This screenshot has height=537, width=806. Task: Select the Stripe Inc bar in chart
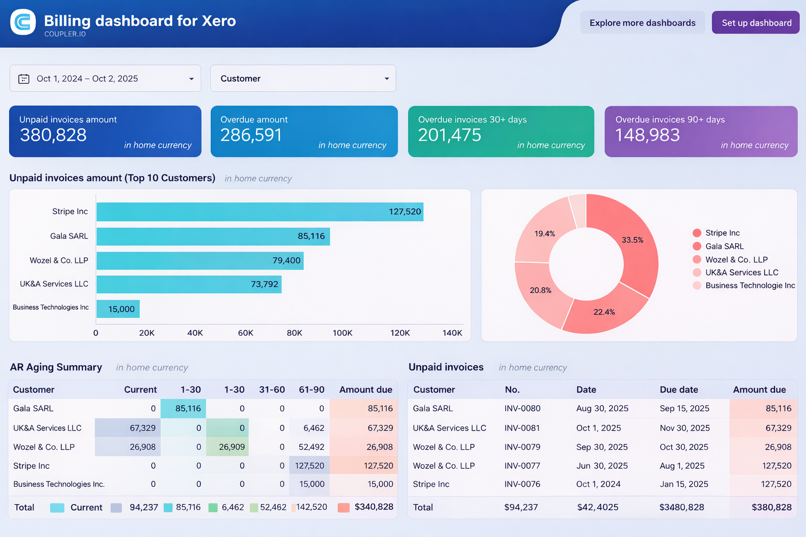tap(260, 212)
